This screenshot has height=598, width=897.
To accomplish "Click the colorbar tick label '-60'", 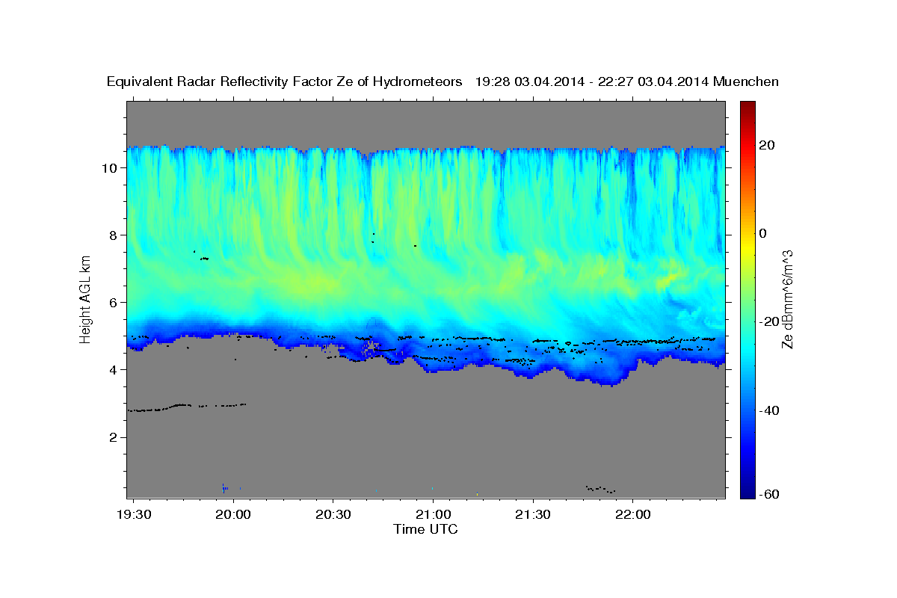I will click(768, 494).
